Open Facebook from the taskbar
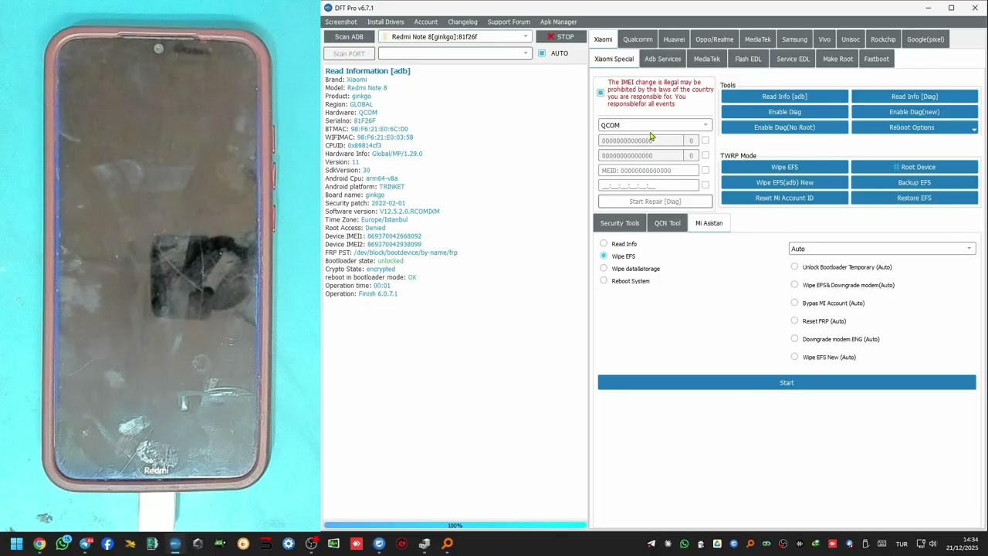This screenshot has height=556, width=988. tap(107, 544)
